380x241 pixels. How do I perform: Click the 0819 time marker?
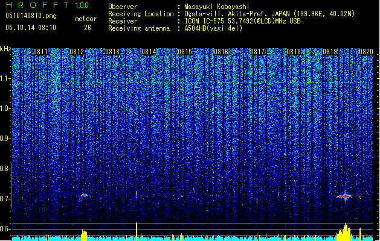click(330, 52)
